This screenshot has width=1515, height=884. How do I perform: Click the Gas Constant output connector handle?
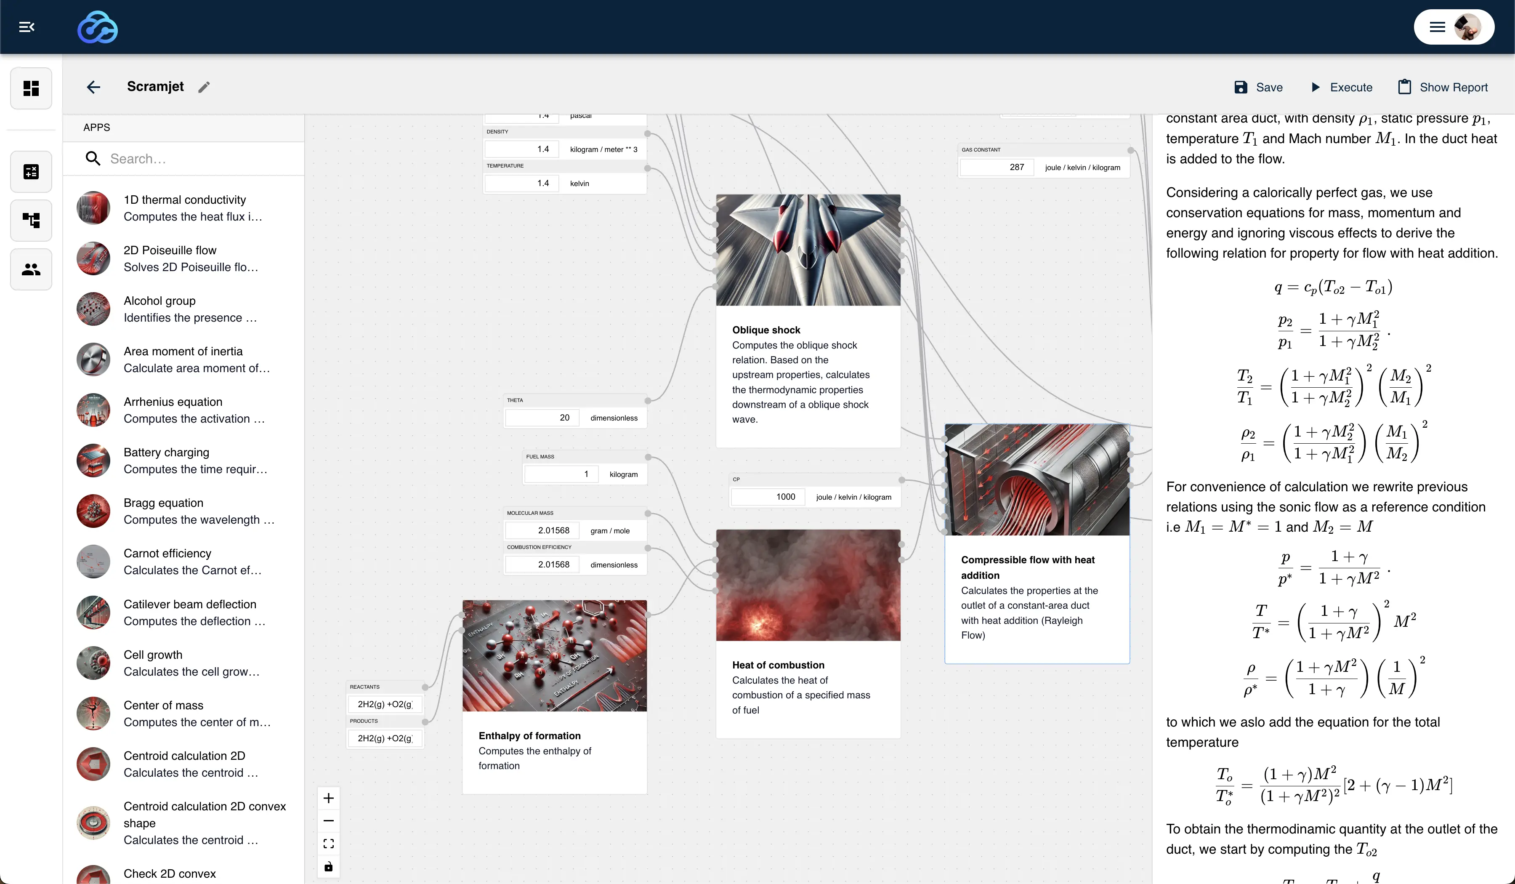1130,150
